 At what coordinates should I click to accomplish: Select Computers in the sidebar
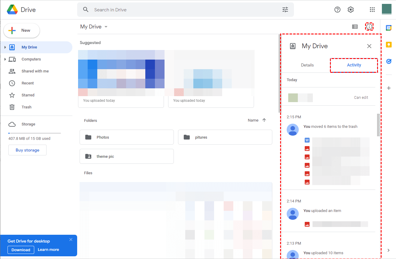36,59
